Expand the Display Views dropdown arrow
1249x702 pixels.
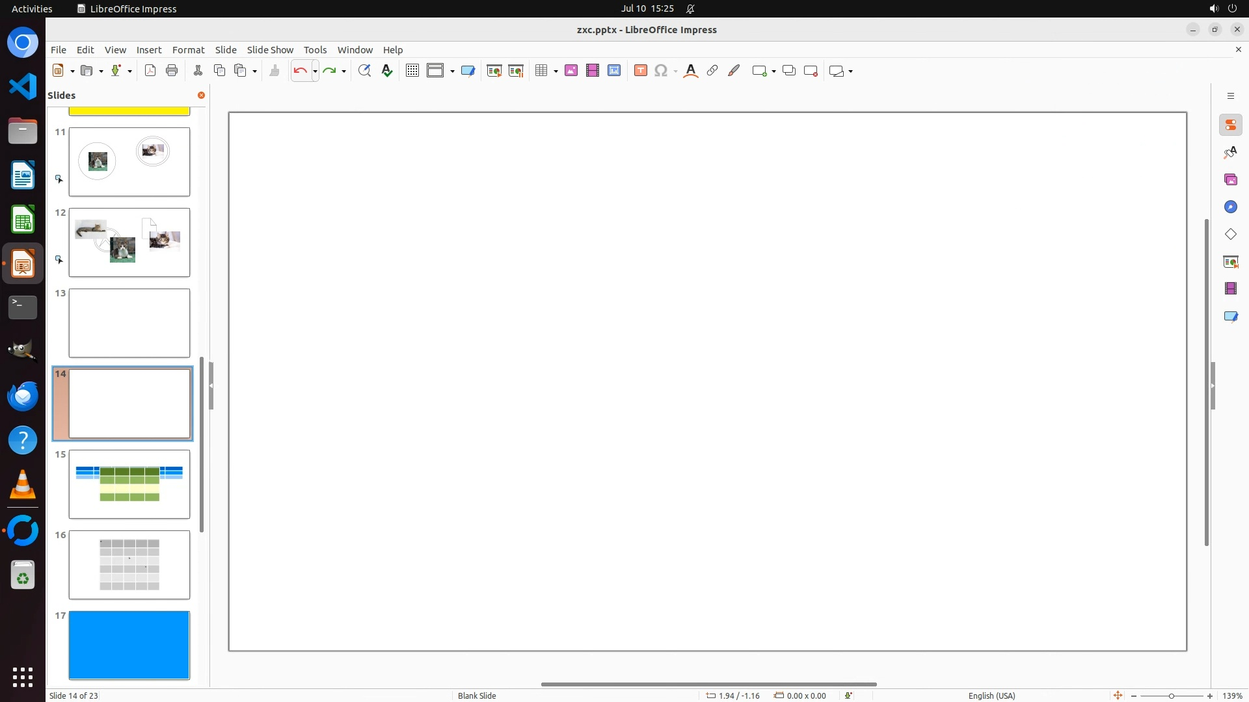[x=452, y=71]
